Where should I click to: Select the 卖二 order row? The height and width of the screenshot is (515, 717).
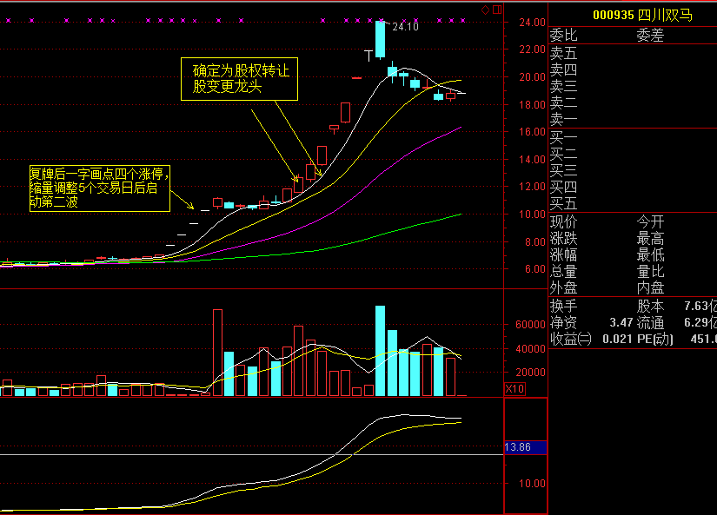coord(633,102)
